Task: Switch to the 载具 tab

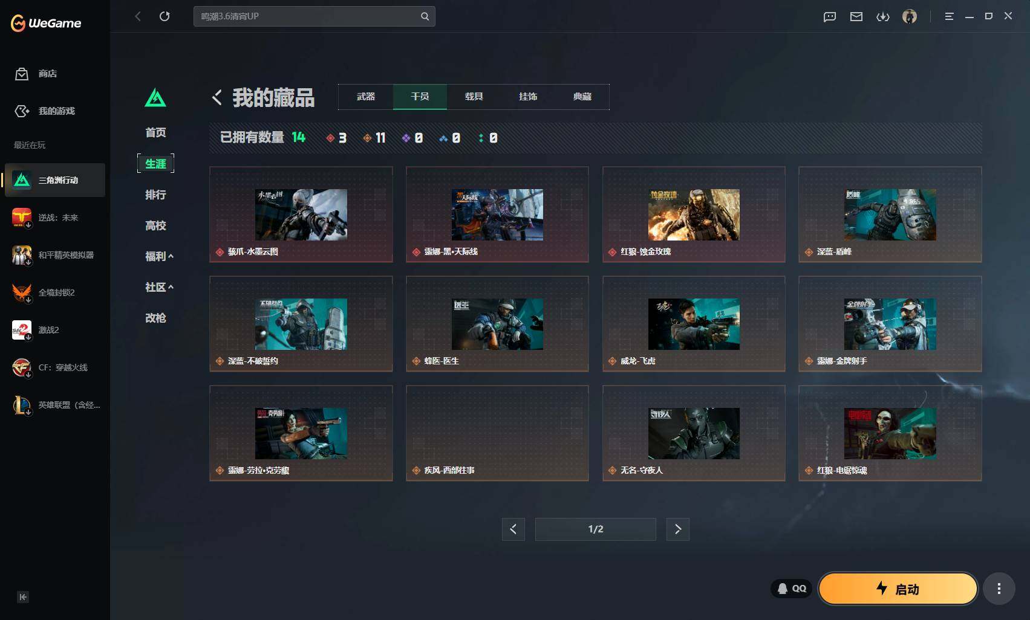Action: (474, 97)
